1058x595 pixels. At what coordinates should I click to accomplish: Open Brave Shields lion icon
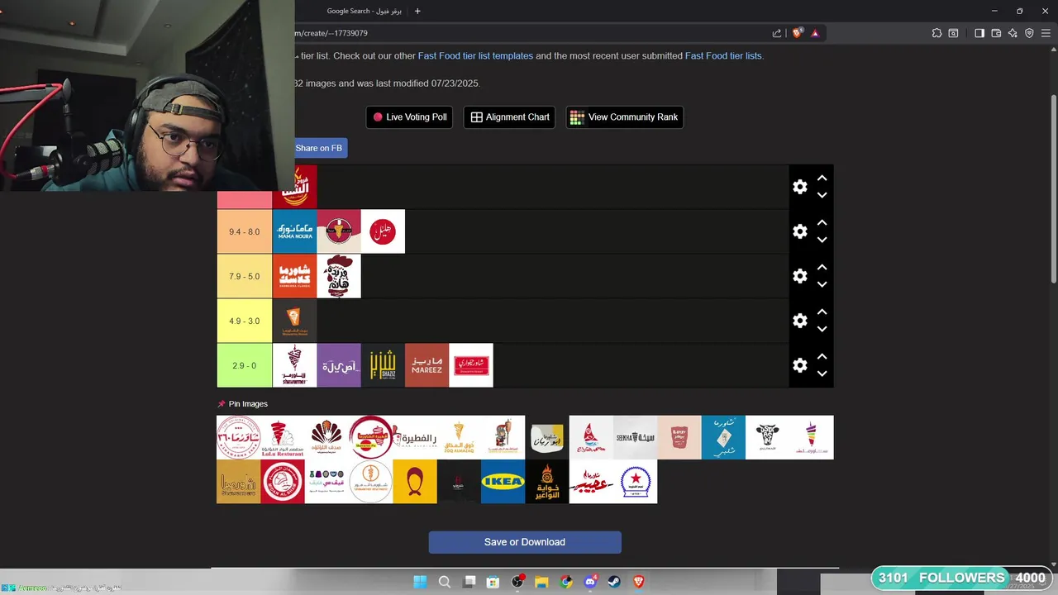[798, 33]
